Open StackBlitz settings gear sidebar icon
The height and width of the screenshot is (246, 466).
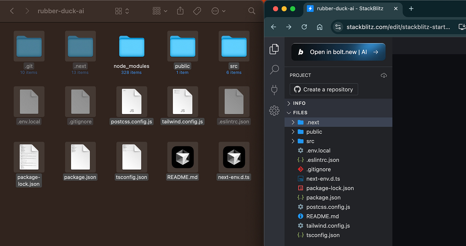click(x=274, y=111)
